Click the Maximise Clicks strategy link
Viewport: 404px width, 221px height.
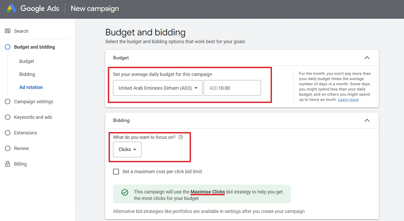208,192
